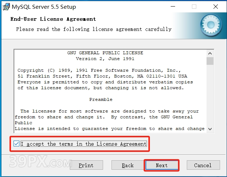227x177 pixels.
Task: Click the "GNU GENERAL PUBLIC LICENSE" title line
Action: click(x=105, y=53)
